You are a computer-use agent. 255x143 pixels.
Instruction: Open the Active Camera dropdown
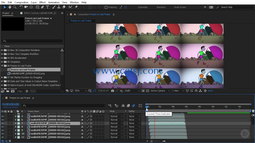160,91
